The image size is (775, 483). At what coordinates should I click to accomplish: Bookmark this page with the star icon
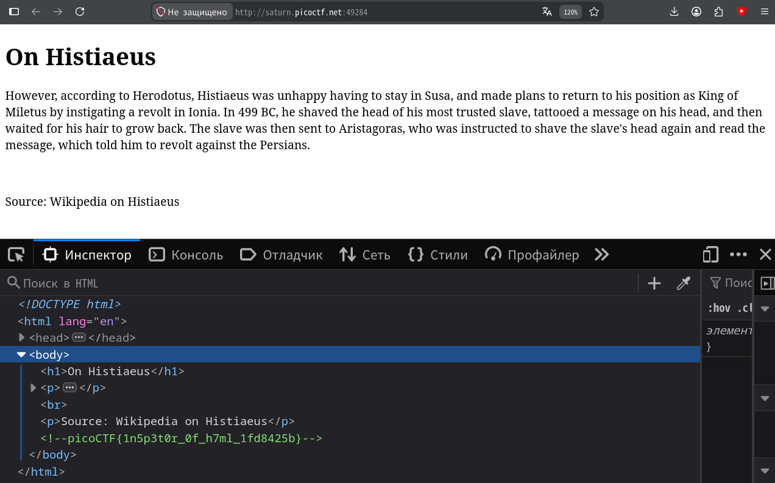click(x=594, y=12)
